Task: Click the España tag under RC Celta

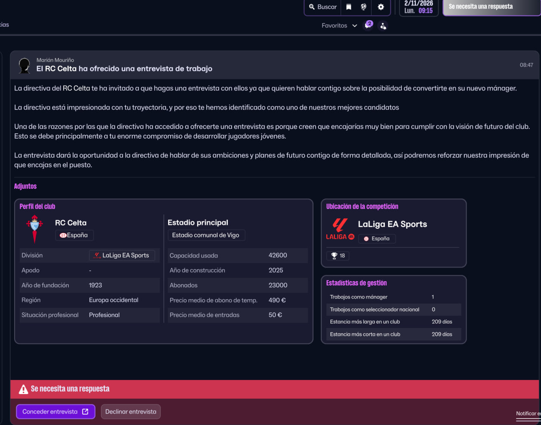Action: coord(74,235)
